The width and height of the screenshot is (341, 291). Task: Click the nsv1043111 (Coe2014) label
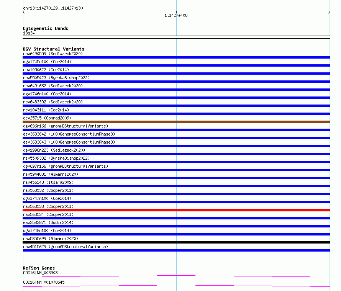coord(46,110)
